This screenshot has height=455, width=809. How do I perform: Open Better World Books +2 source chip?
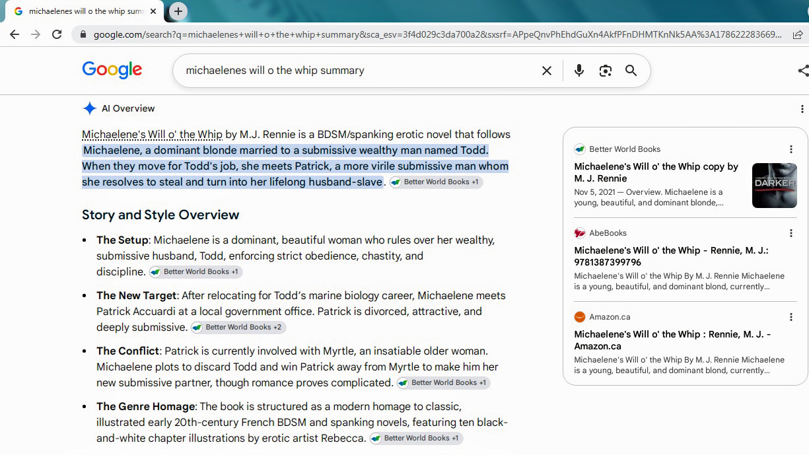[238, 328]
